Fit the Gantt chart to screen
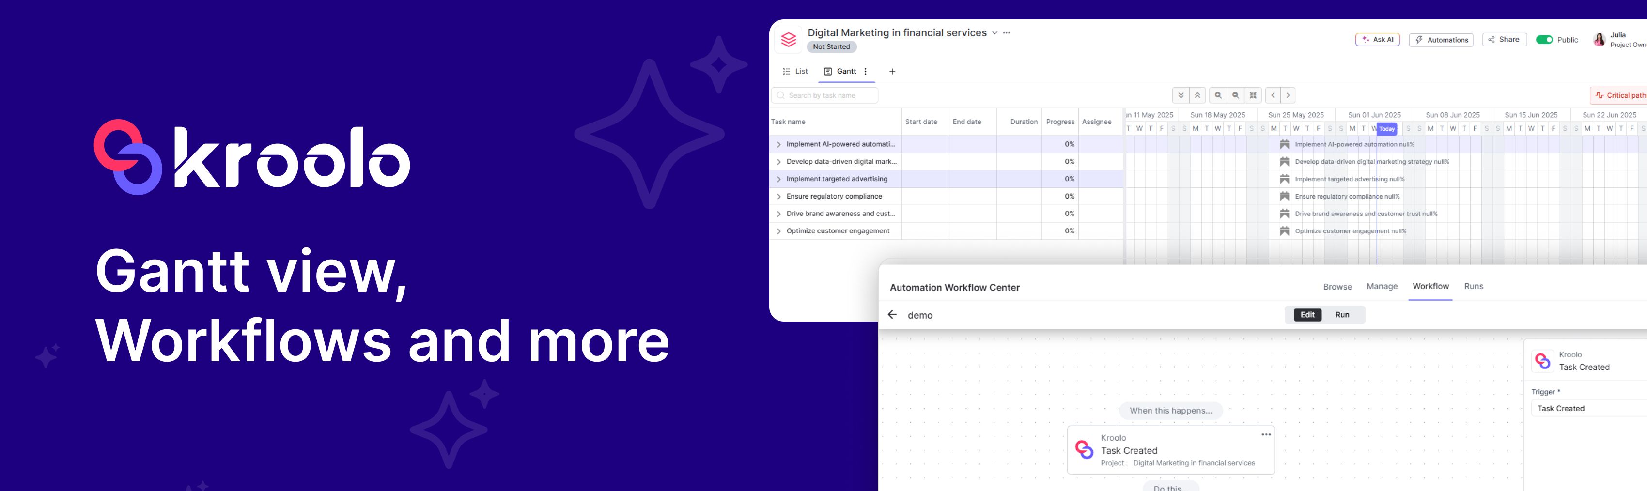 pos(1253,95)
